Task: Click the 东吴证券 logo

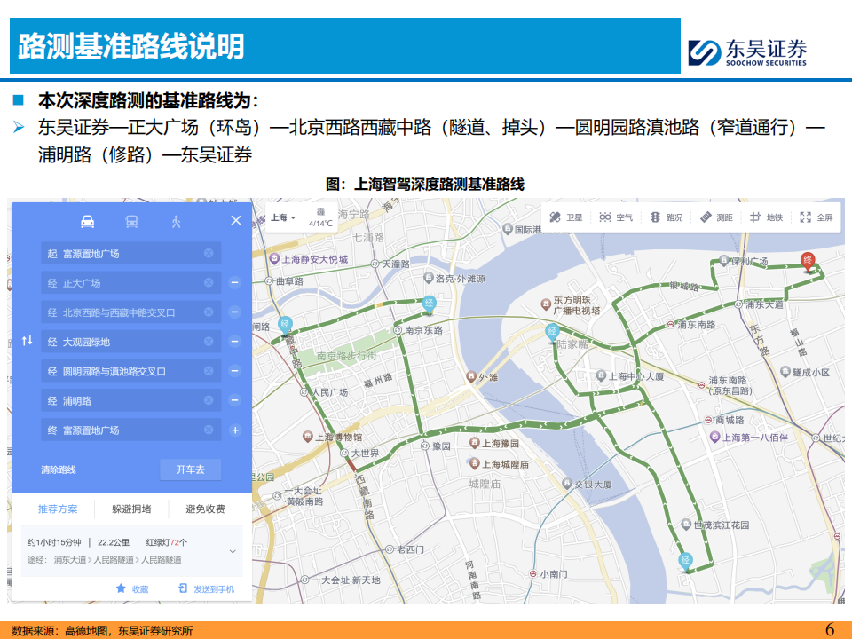Action: point(747,52)
